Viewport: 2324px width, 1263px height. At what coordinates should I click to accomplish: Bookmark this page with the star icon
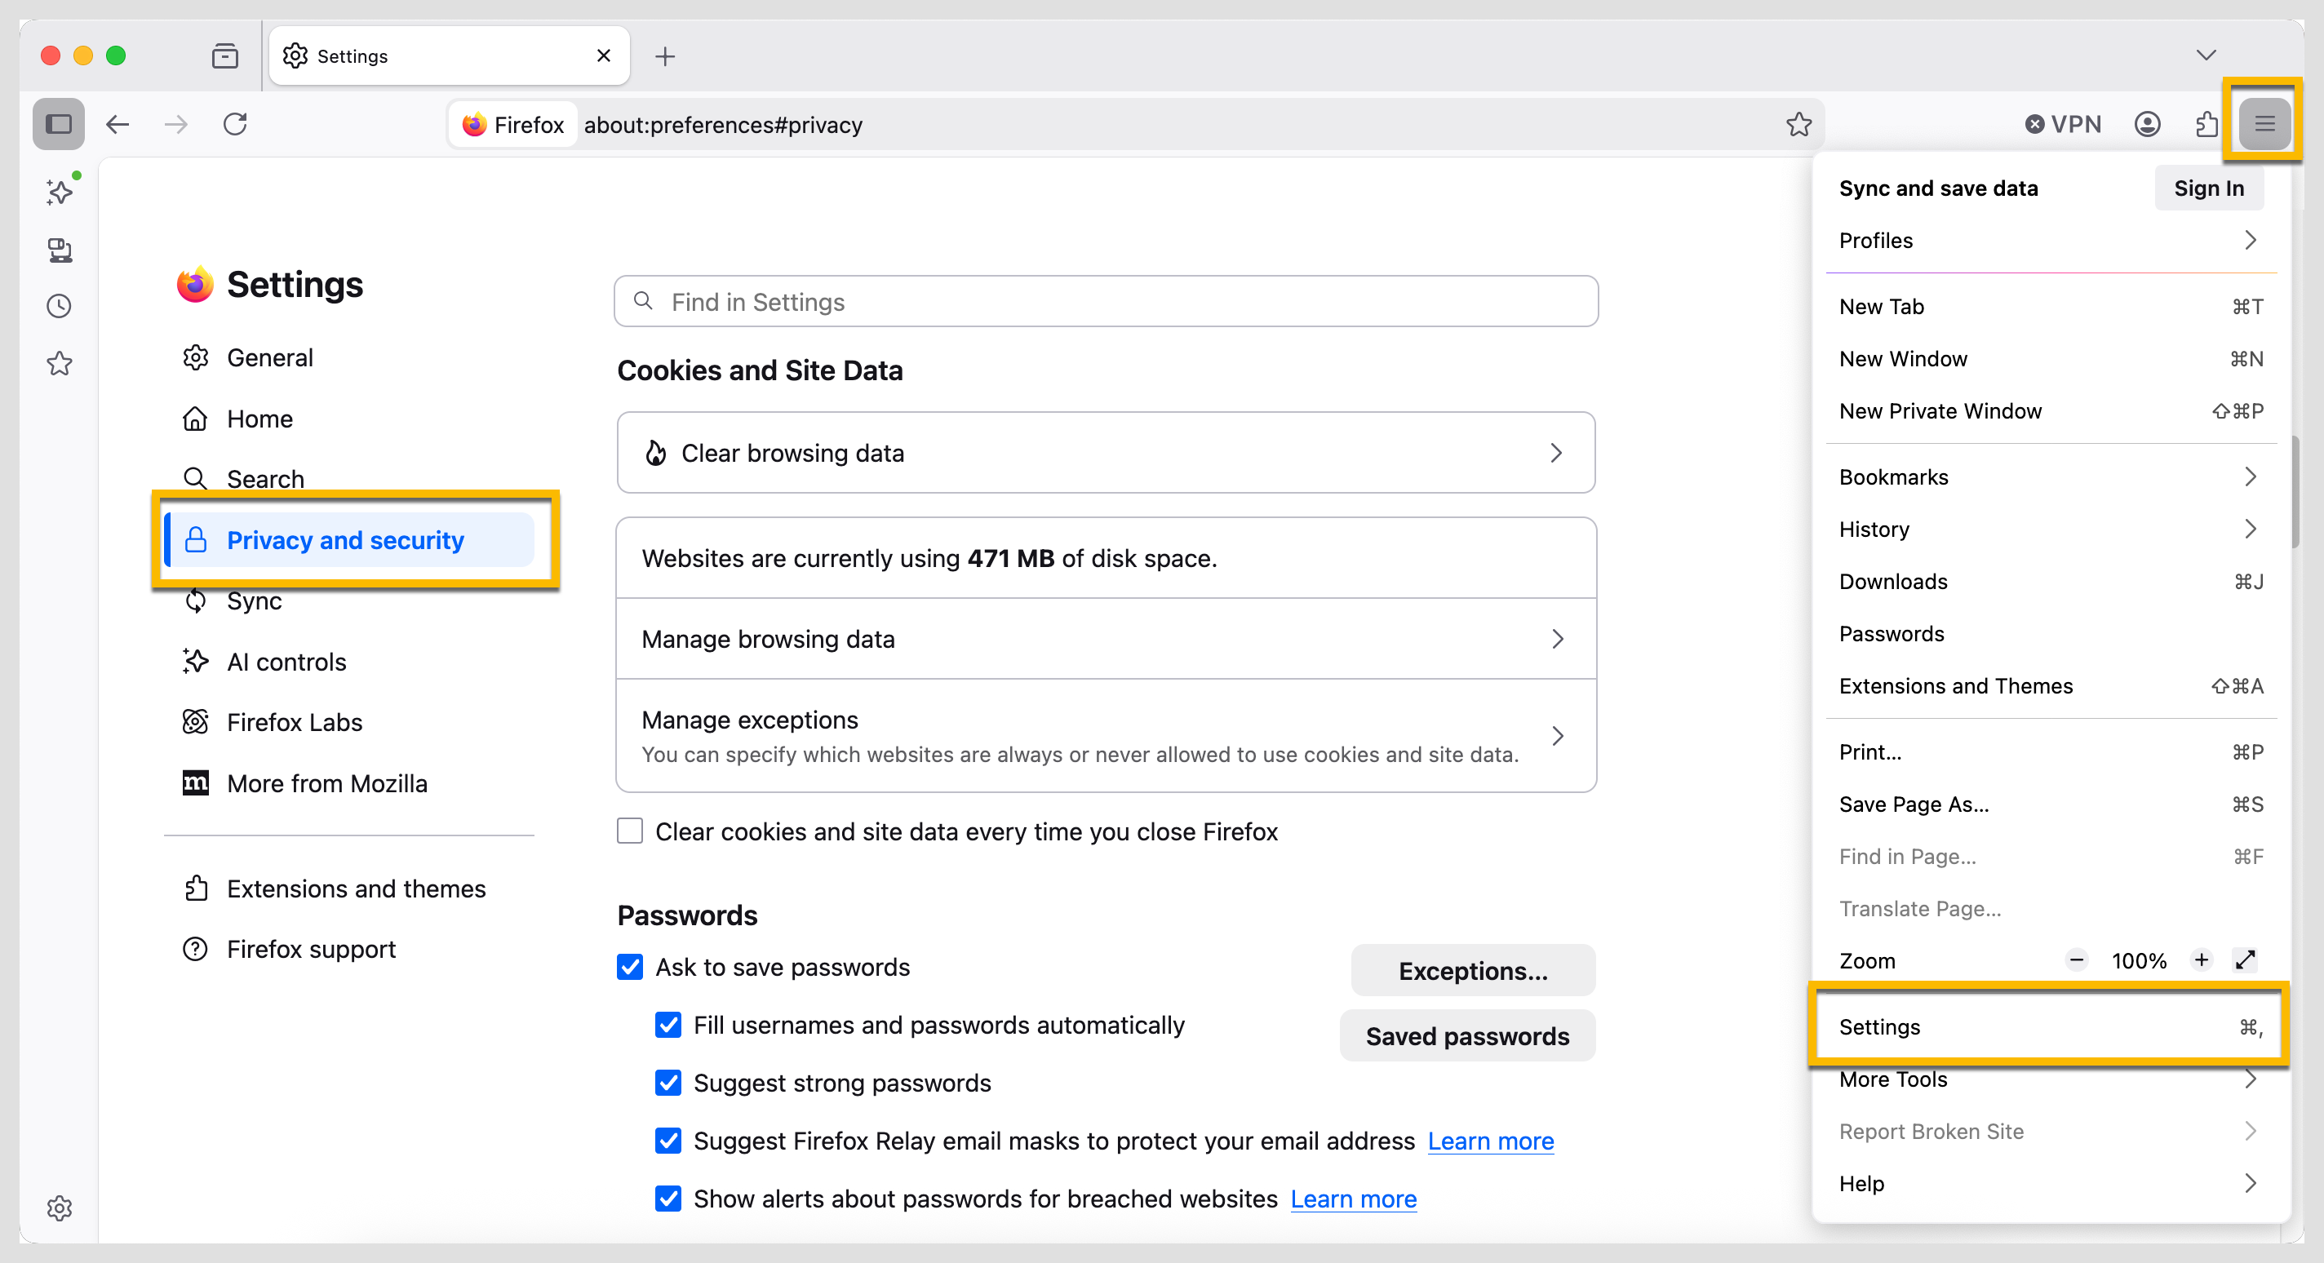click(1798, 123)
